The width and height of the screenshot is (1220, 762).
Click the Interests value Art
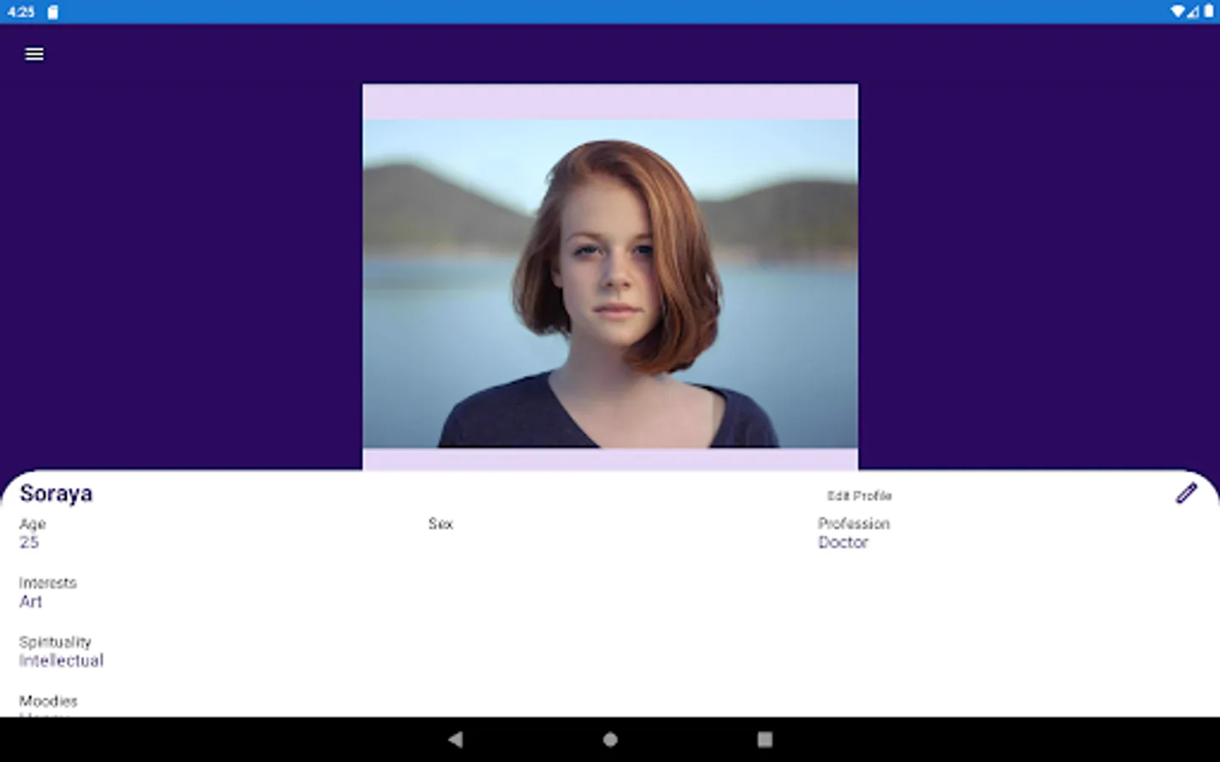(x=30, y=602)
